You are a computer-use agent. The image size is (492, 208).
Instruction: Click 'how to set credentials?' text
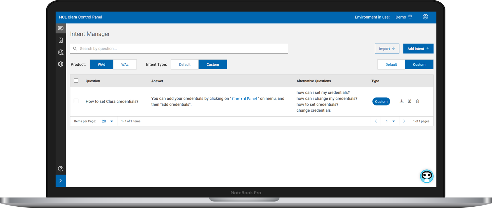(x=317, y=104)
